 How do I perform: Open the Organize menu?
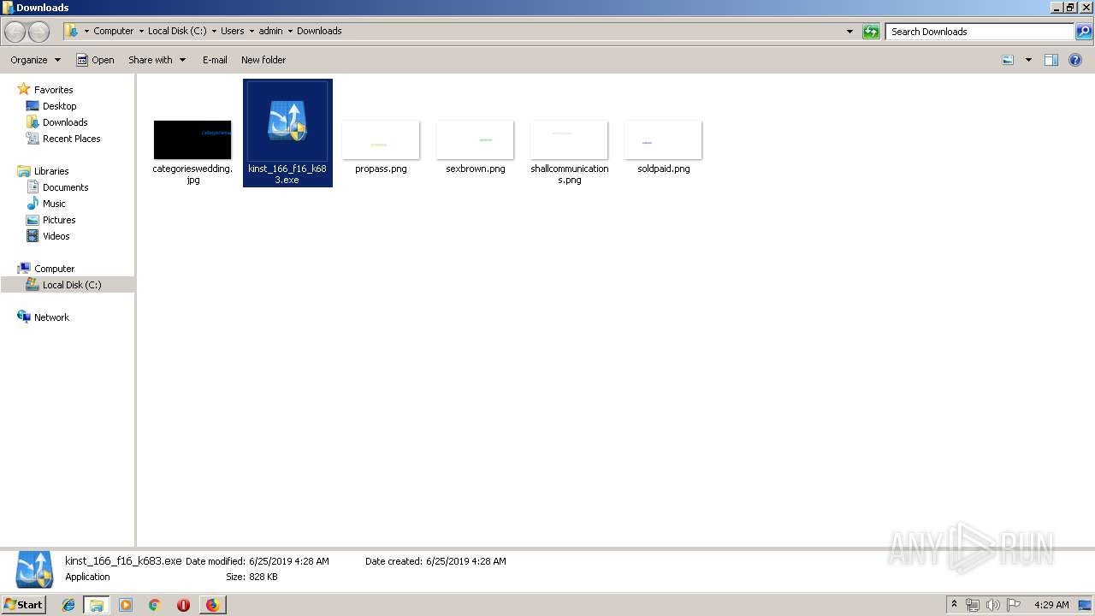[35, 60]
